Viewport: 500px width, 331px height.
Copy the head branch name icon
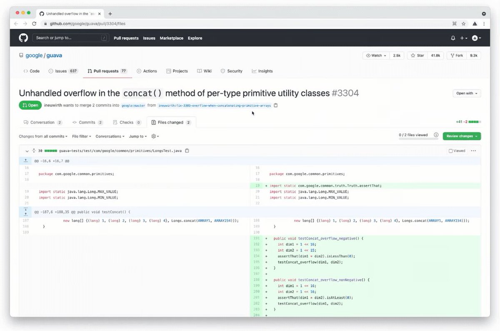click(276, 105)
